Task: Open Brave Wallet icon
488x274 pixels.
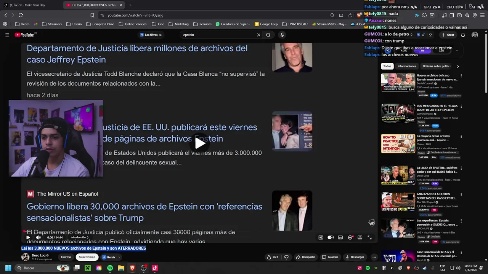Action: tap(459, 15)
